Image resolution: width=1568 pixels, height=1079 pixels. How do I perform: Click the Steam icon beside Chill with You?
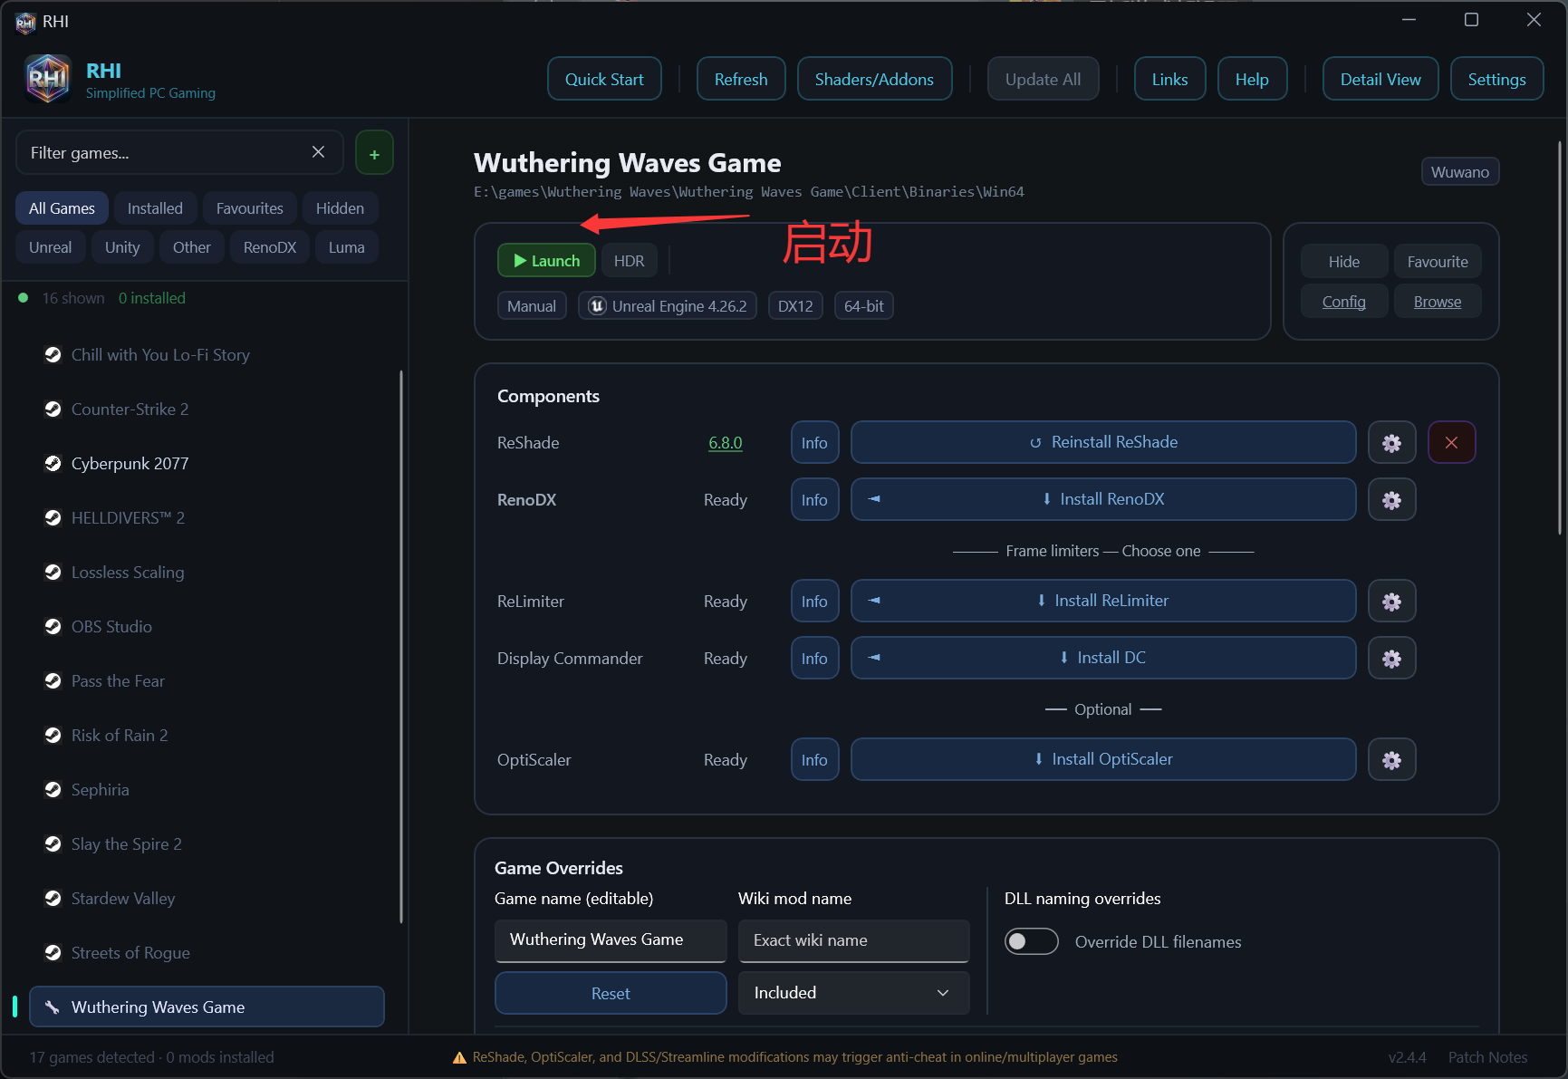click(x=53, y=355)
